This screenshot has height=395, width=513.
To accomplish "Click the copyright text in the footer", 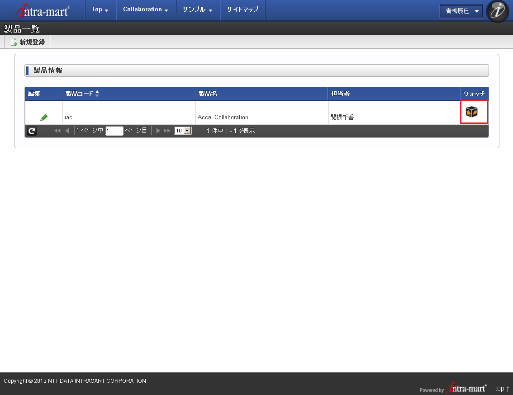I will [x=75, y=381].
